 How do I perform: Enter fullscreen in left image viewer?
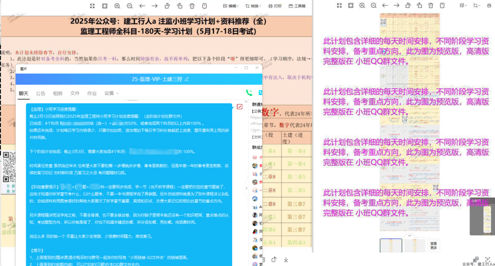(x=92, y=6)
